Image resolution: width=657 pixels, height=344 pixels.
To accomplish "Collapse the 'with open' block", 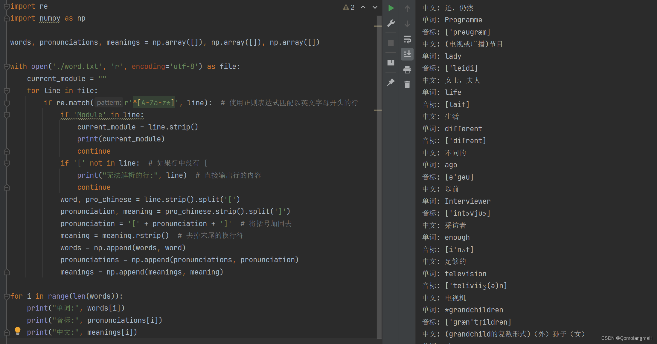I will click(x=7, y=67).
